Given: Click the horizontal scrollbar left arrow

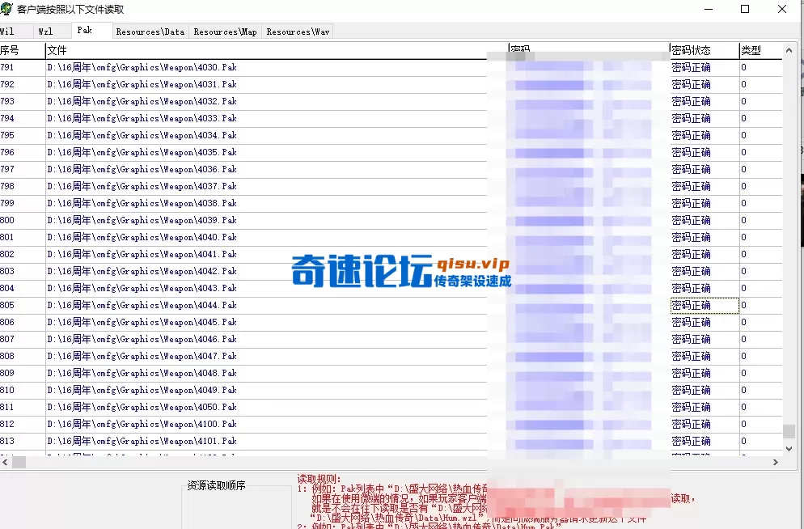Looking at the screenshot, I should [5, 461].
